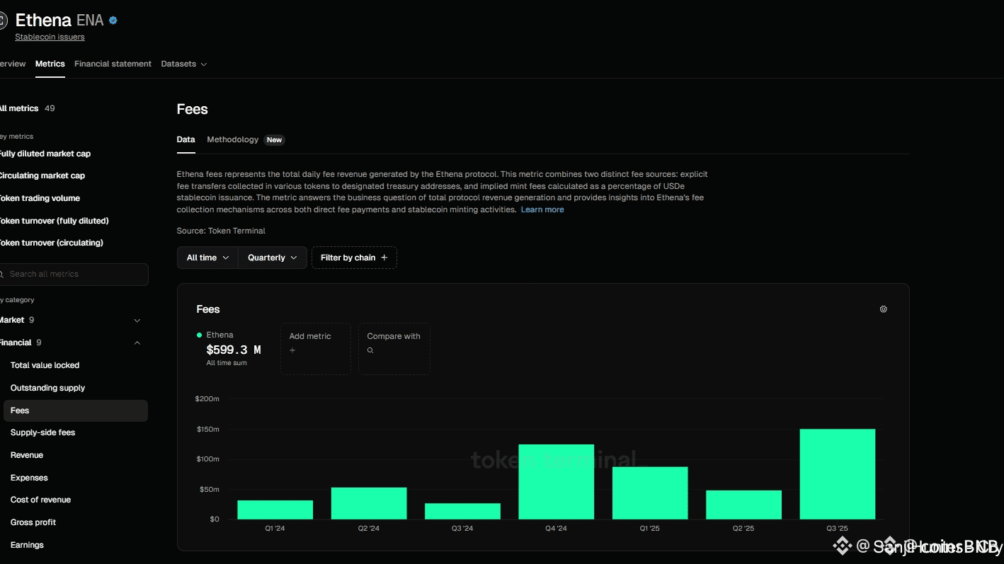The width and height of the screenshot is (1004, 564).
Task: Select Token turnover (fully diluted)
Action: [x=54, y=221]
